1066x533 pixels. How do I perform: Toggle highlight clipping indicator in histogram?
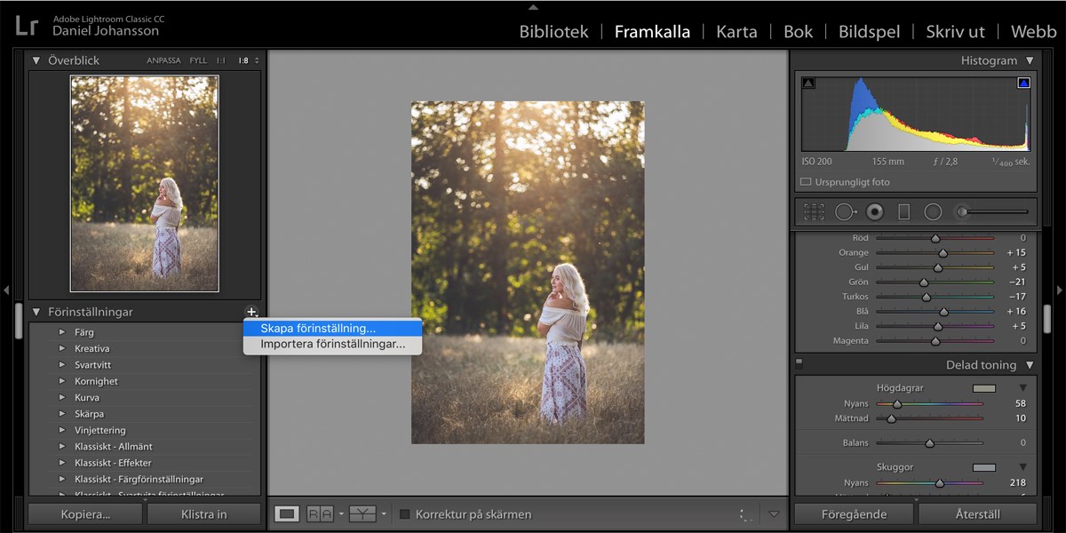point(1023,84)
